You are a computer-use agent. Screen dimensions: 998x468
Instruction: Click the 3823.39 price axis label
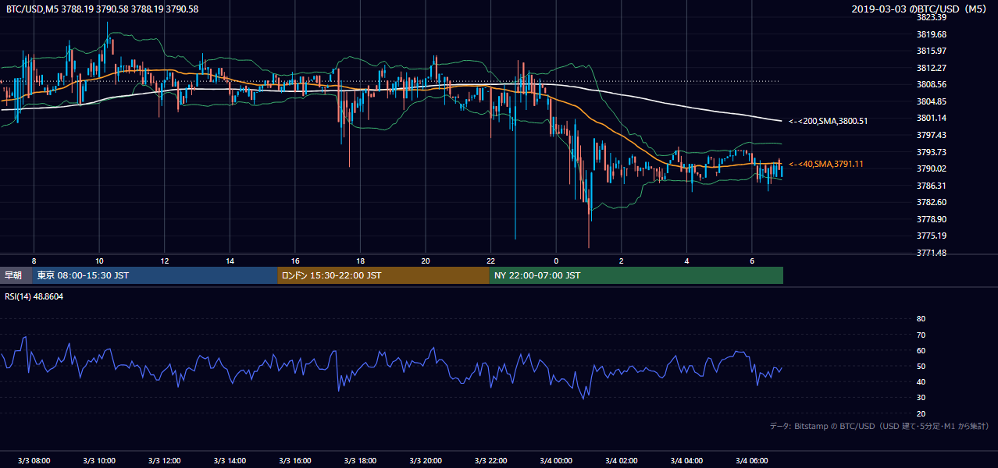932,17
